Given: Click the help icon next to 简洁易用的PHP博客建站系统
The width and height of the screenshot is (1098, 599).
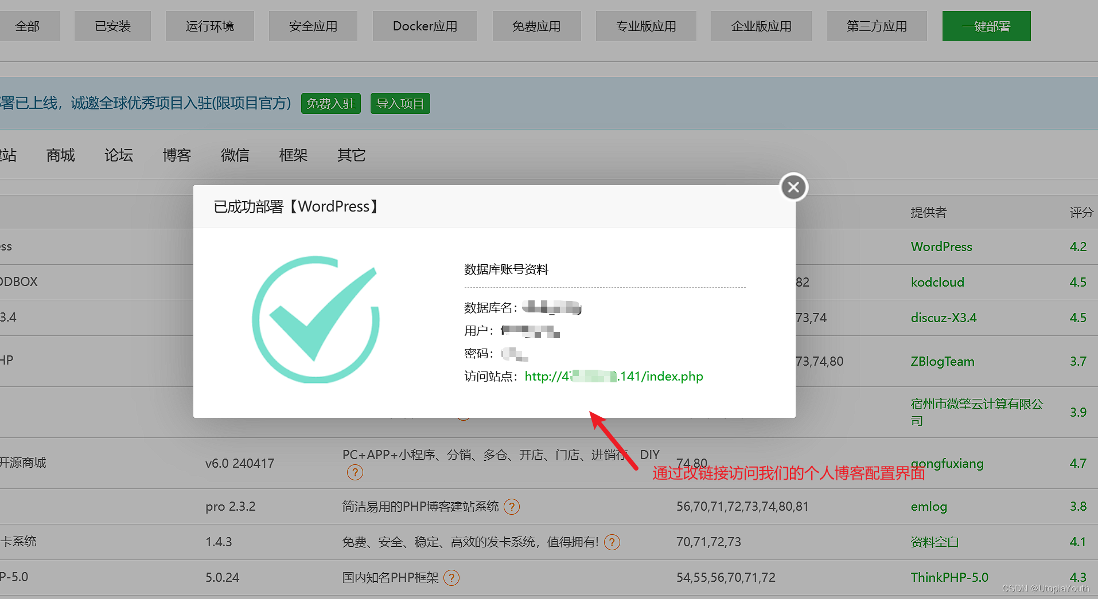Looking at the screenshot, I should coord(511,507).
